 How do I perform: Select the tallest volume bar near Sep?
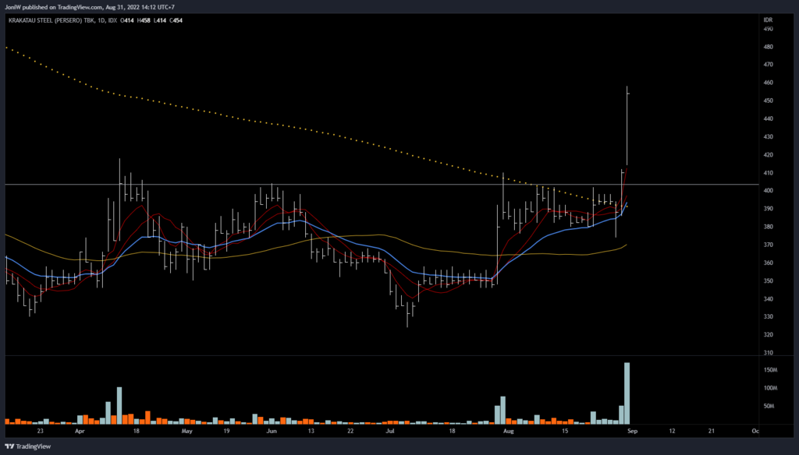(627, 393)
